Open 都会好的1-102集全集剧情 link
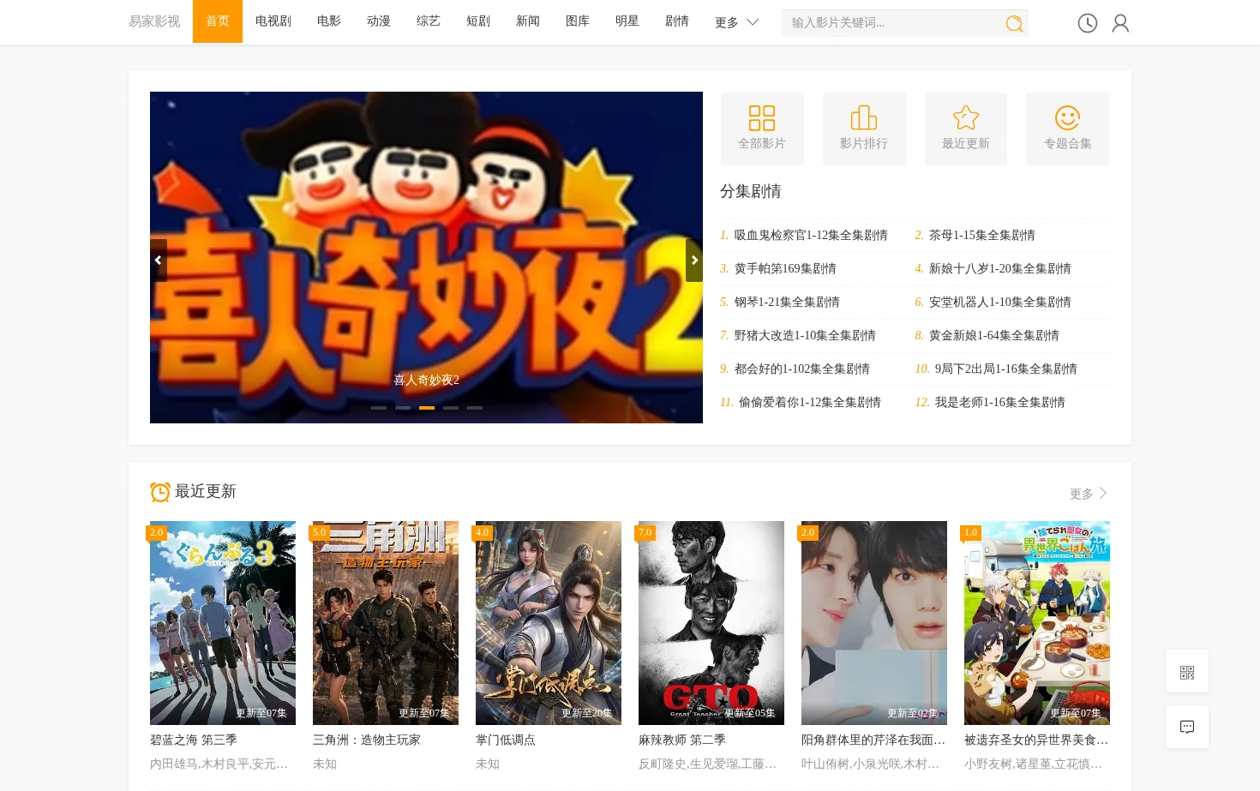Viewport: 1260px width, 791px height. click(x=802, y=369)
